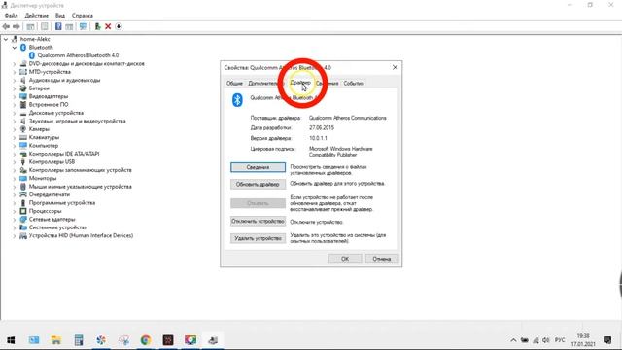Image resolution: width=622 pixels, height=350 pixels.
Task: Open the Вид menu
Action: 60,16
